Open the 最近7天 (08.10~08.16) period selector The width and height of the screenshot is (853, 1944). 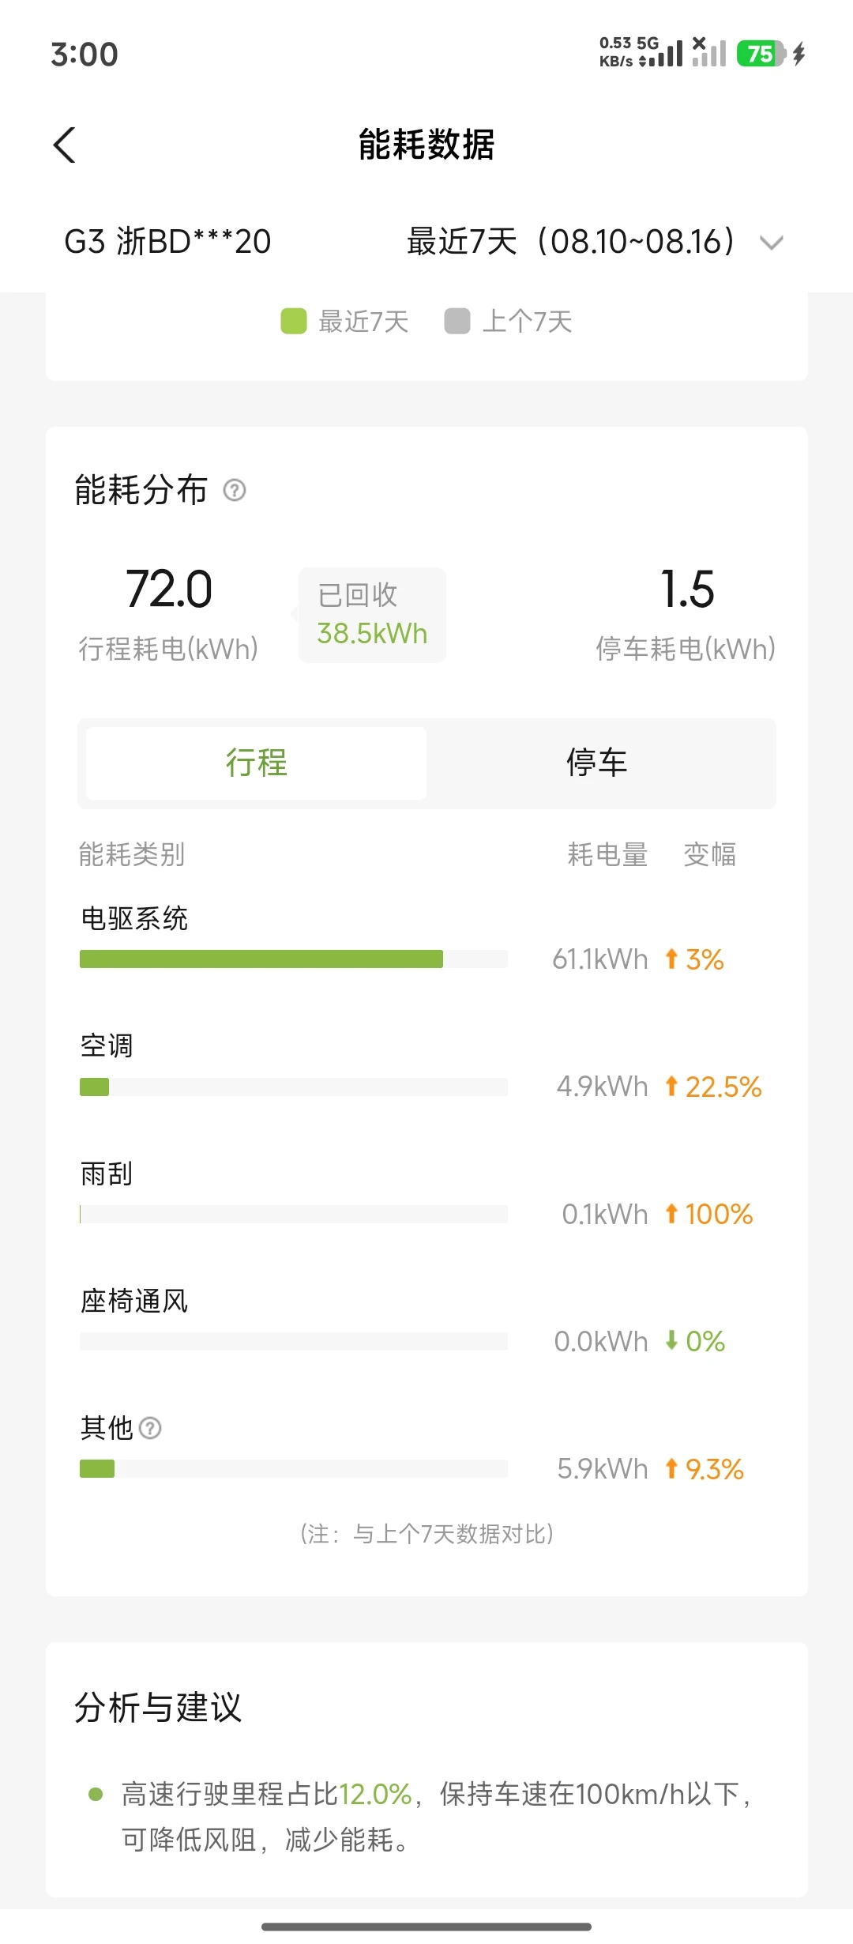(x=596, y=242)
